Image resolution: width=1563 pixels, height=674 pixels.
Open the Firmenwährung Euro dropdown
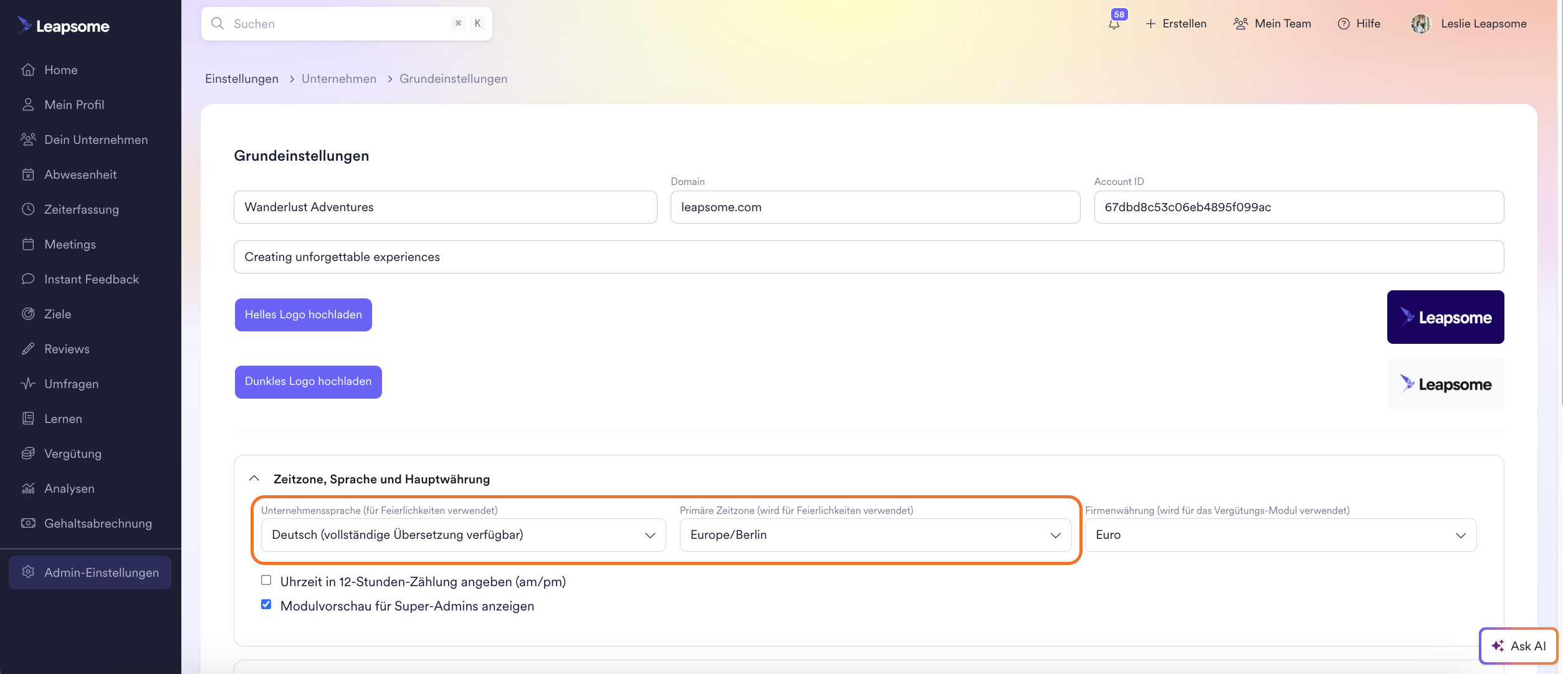click(x=1280, y=535)
